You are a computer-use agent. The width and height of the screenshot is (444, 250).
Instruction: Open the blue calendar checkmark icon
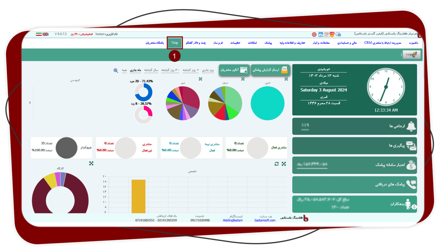tap(321, 34)
